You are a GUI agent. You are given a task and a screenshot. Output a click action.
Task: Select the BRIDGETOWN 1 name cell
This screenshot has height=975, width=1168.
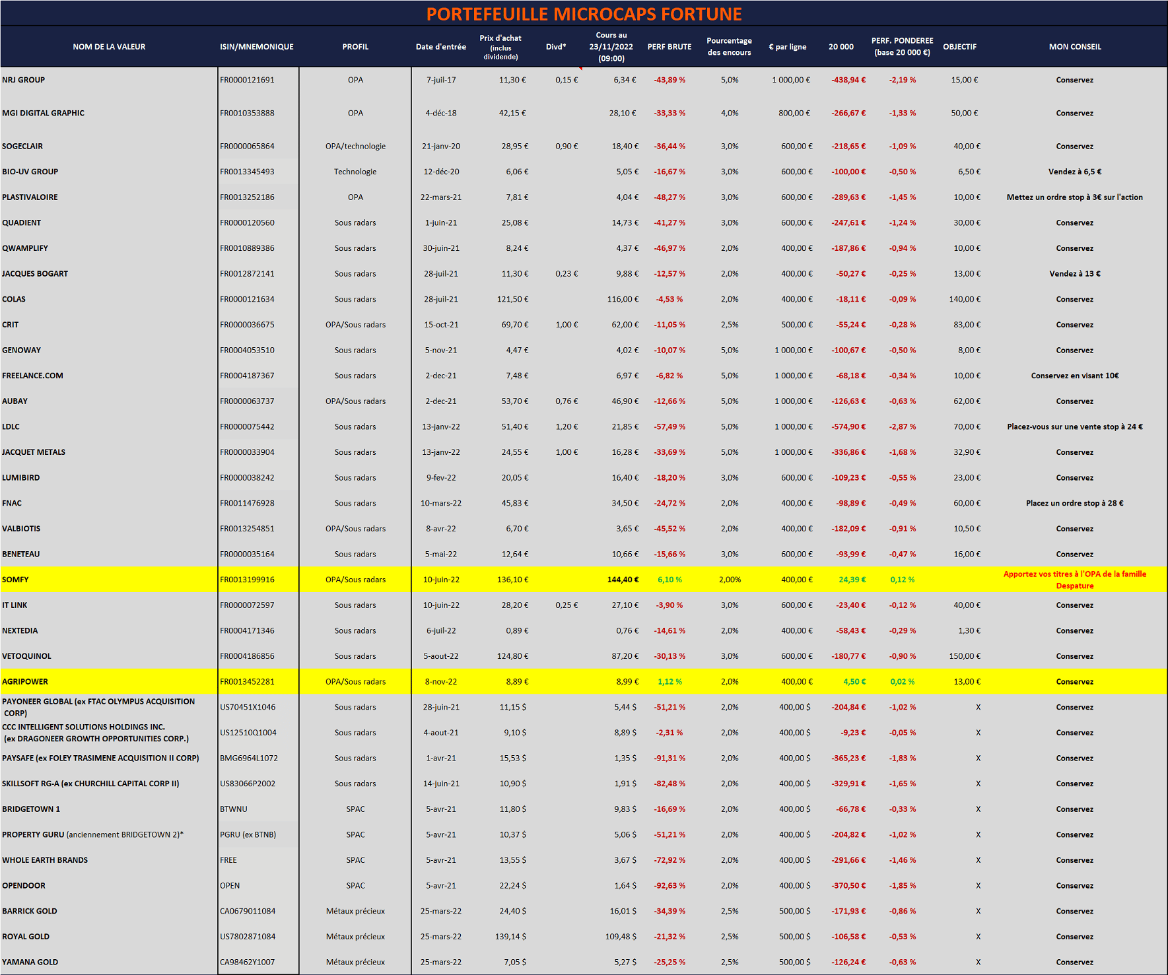tap(31, 809)
